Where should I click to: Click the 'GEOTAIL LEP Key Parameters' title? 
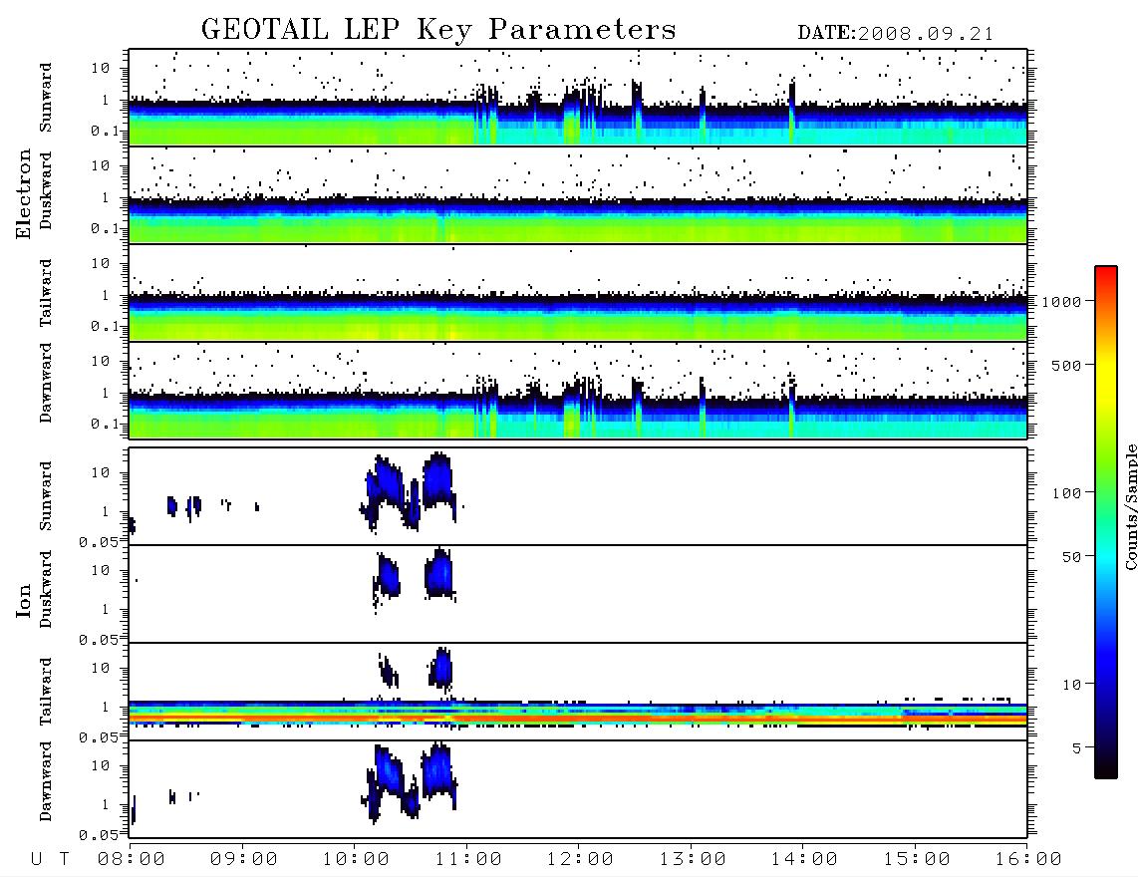(438, 30)
